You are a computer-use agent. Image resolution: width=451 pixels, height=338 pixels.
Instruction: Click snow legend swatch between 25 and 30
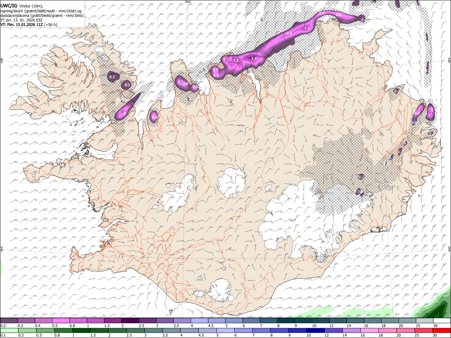click(424, 320)
